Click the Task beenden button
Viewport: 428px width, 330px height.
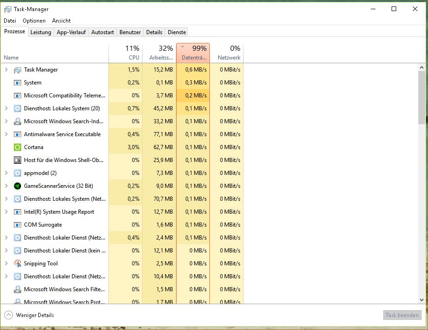click(x=402, y=315)
